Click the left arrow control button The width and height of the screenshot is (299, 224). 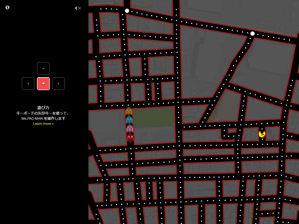[28, 84]
